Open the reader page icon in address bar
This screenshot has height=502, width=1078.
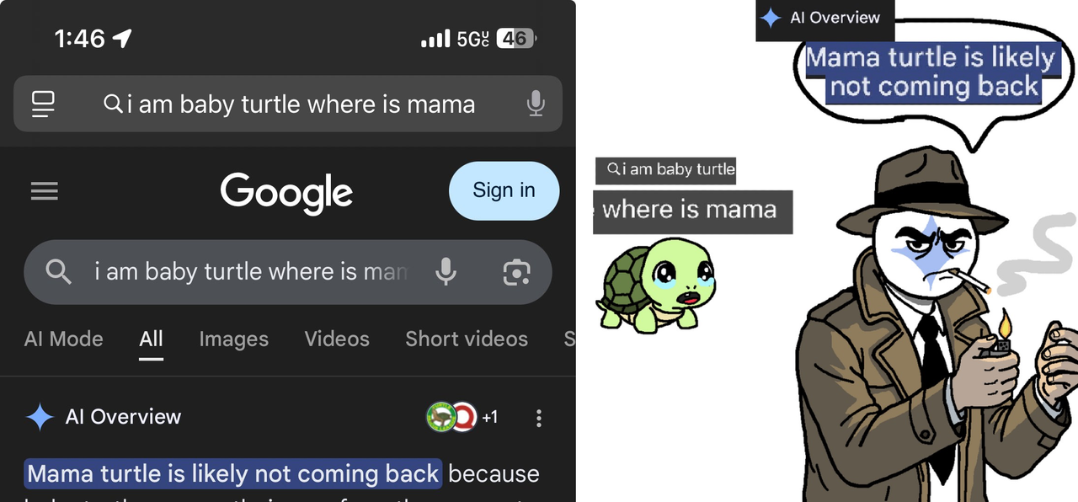[x=43, y=104]
